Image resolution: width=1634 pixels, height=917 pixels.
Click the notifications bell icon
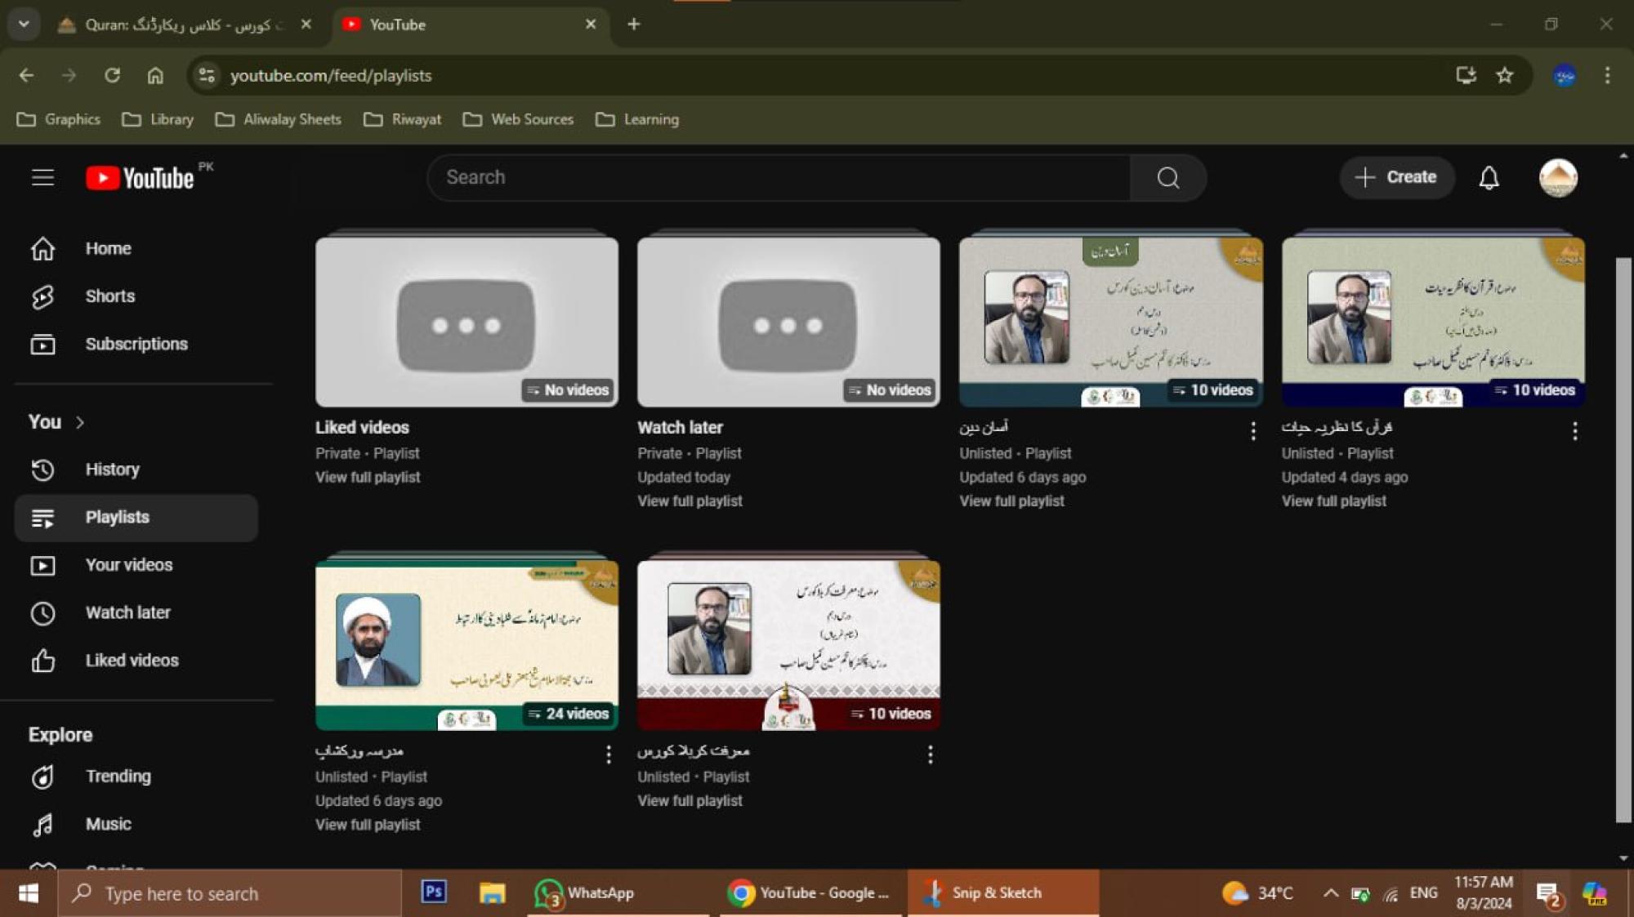(x=1489, y=177)
